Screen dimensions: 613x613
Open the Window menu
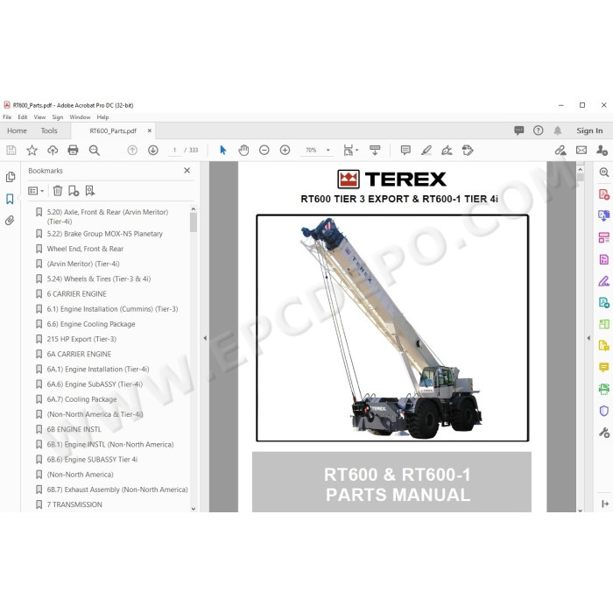80,116
